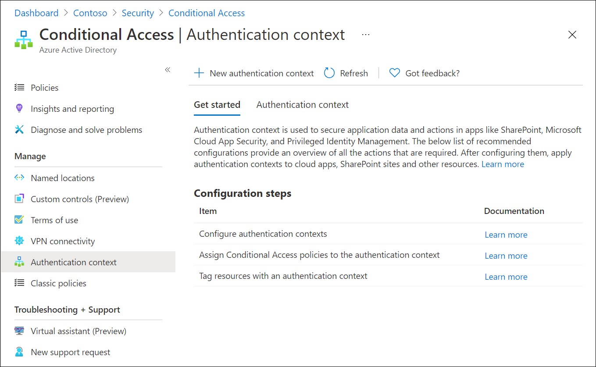596x367 pixels.
Task: Click the Classic policies list icon
Action: pos(19,283)
